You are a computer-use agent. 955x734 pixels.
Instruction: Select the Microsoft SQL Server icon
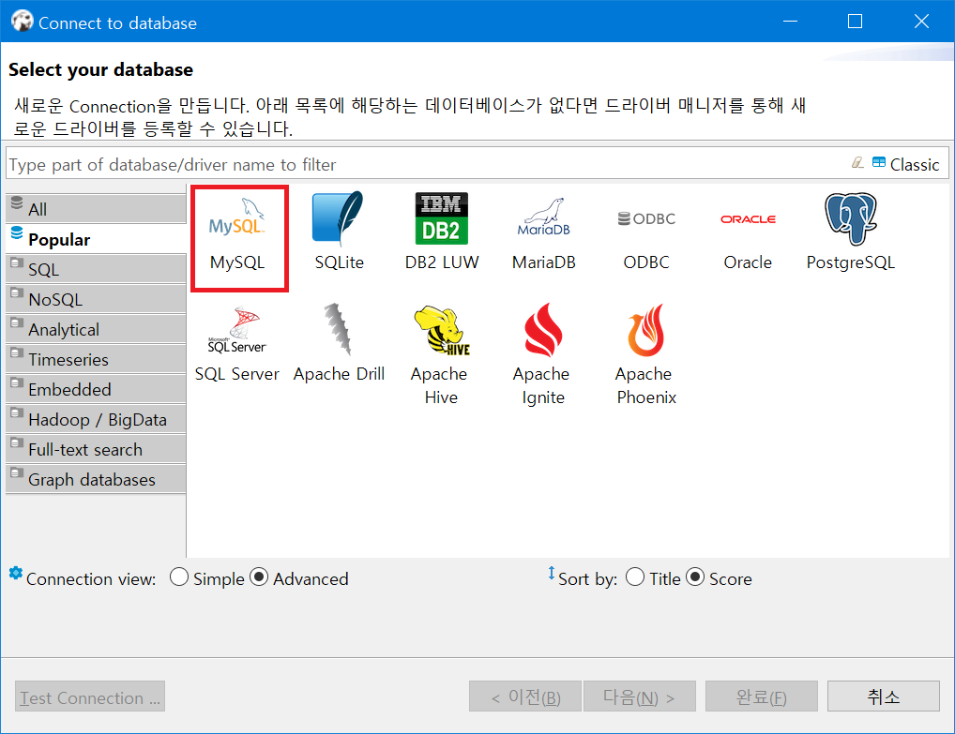[237, 331]
